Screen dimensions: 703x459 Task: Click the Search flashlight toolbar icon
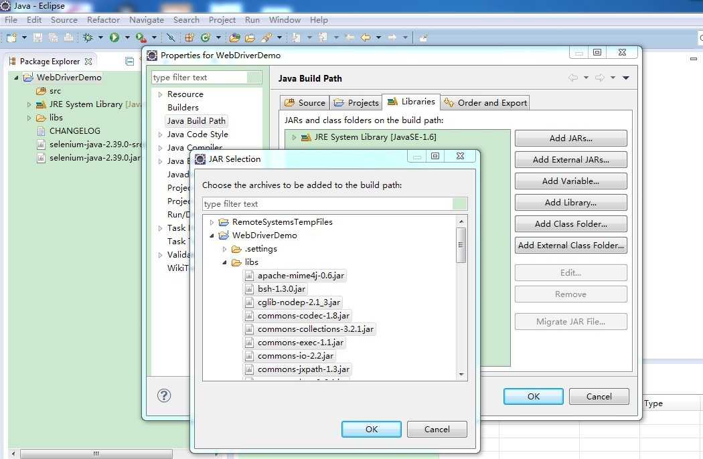[266, 37]
